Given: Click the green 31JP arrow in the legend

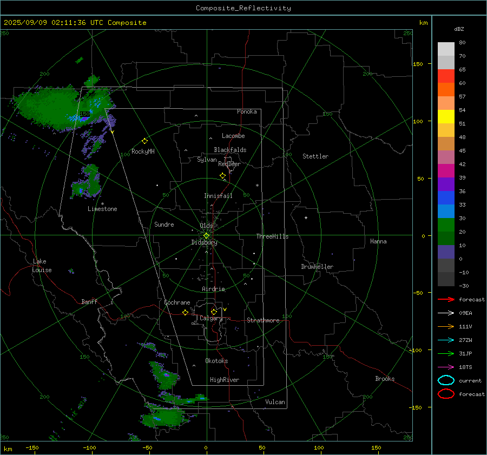Looking at the screenshot, I should [446, 353].
